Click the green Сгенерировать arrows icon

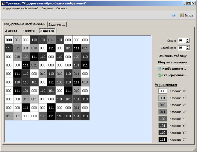point(159,75)
